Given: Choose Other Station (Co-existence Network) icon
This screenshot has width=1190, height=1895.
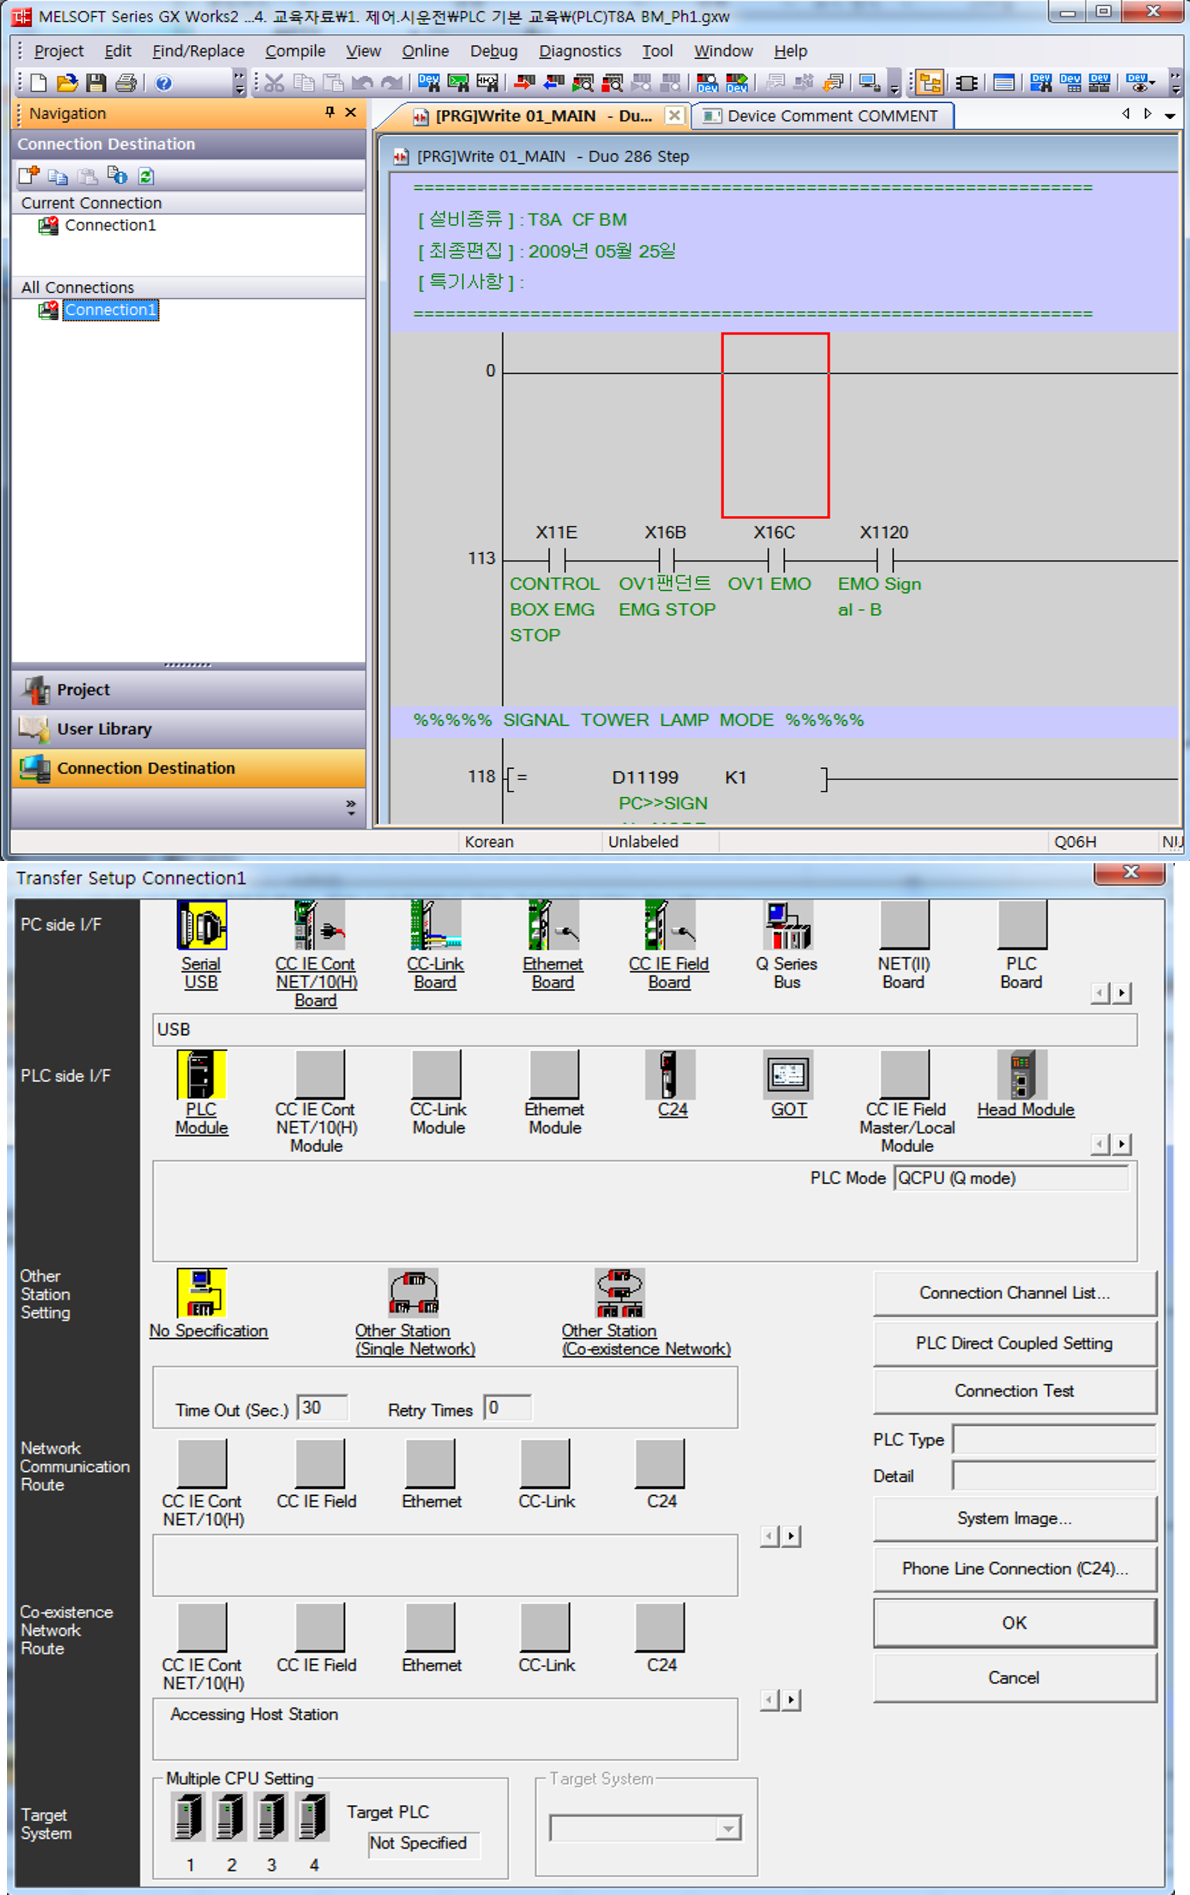Looking at the screenshot, I should pyautogui.click(x=620, y=1292).
